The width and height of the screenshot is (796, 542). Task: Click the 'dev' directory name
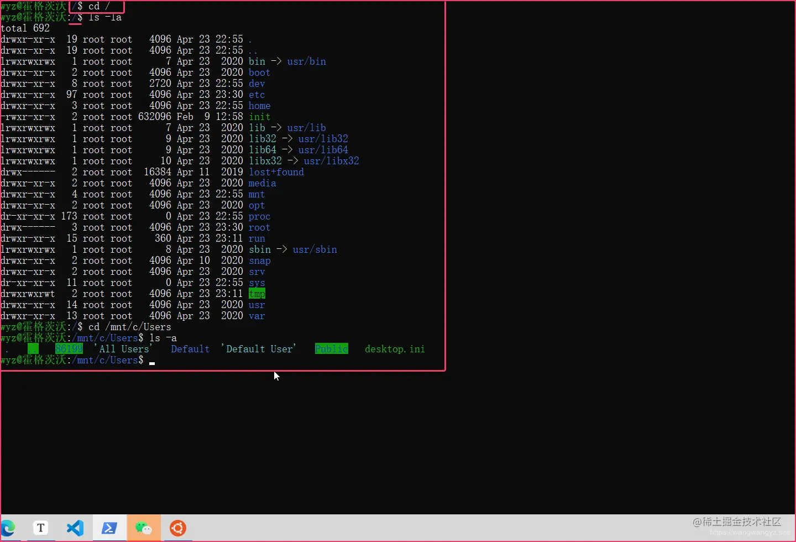tap(256, 84)
